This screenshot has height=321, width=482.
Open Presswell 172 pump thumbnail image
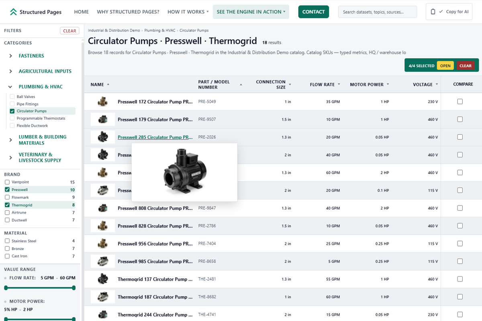pyautogui.click(x=103, y=102)
